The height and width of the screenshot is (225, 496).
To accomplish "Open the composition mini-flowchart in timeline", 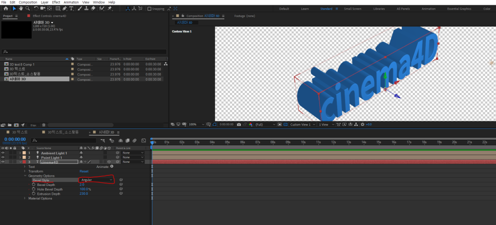I will click(x=103, y=140).
